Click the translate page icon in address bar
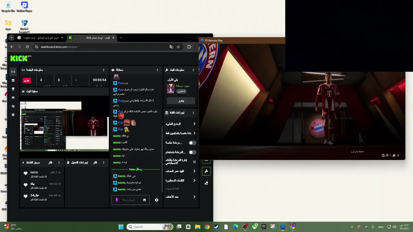The image size is (413, 232). [x=171, y=47]
